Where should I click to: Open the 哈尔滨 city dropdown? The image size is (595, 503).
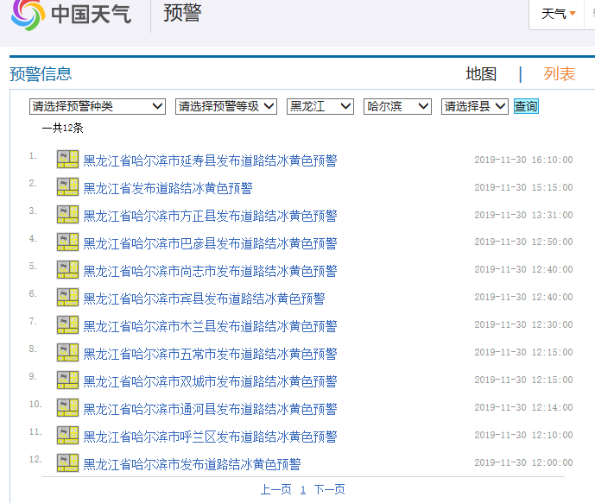click(397, 106)
